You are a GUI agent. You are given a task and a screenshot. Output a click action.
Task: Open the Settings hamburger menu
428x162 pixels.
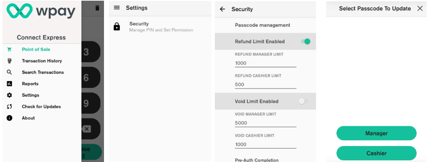(117, 8)
